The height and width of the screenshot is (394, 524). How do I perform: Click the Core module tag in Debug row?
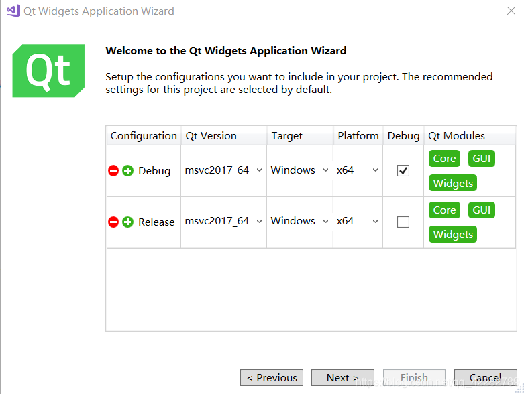pos(444,159)
